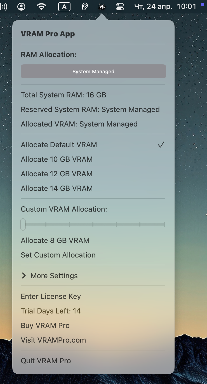
Task: Click the VRAM Pro menu bar icon
Action: [x=102, y=7]
